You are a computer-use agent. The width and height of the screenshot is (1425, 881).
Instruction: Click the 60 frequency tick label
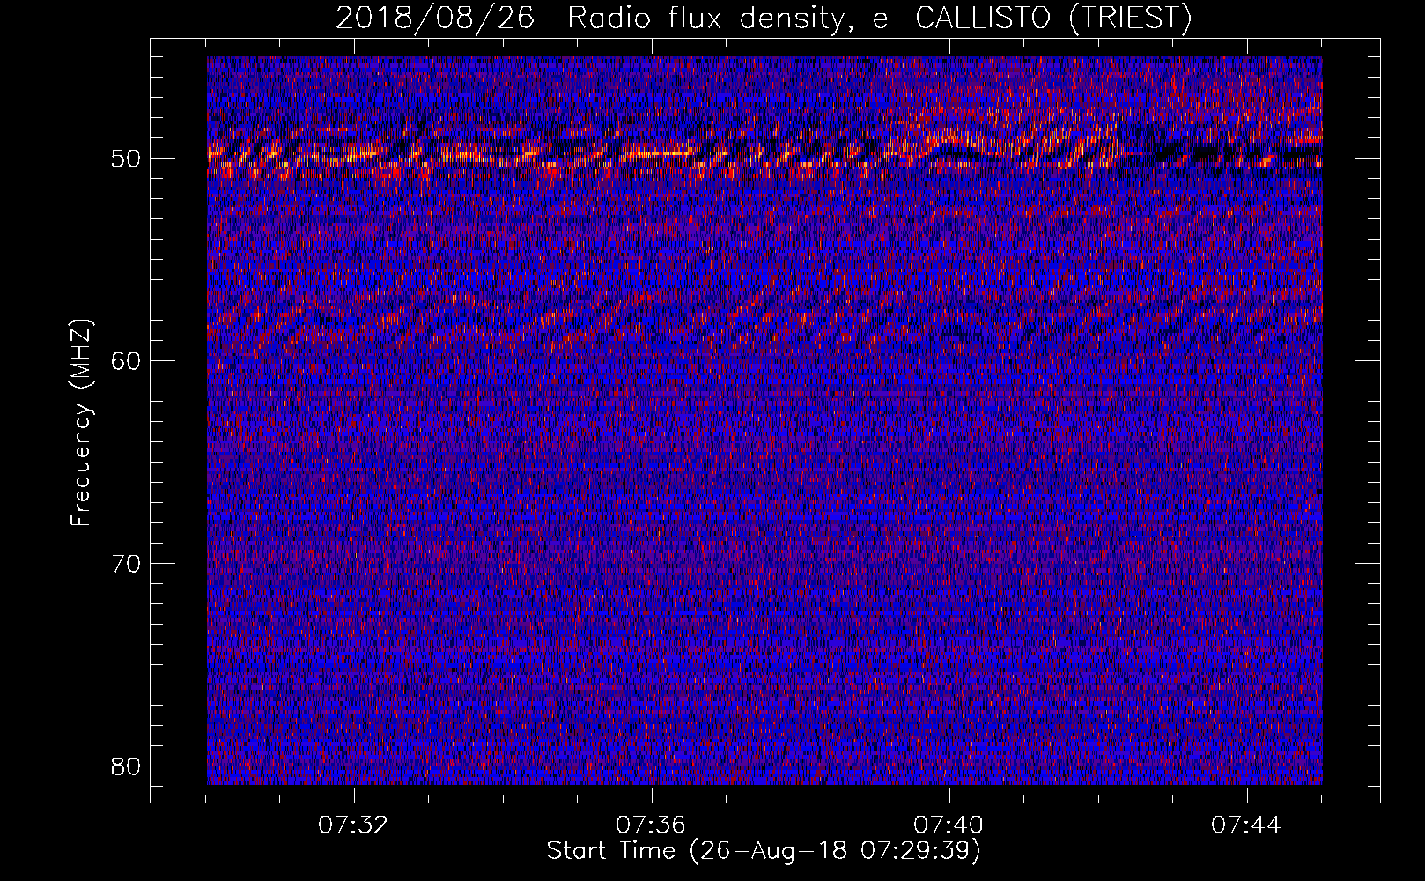click(x=126, y=360)
